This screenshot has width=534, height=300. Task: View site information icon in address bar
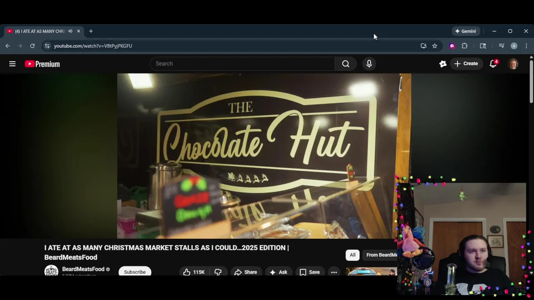[x=47, y=46]
